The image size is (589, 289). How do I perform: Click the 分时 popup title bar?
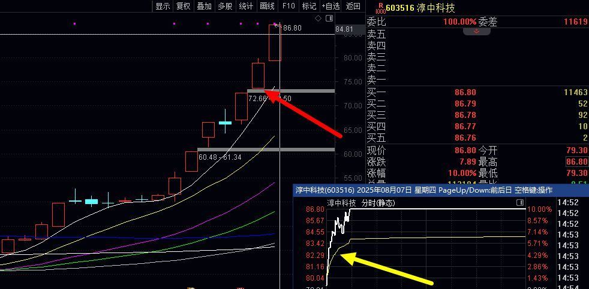(x=441, y=190)
